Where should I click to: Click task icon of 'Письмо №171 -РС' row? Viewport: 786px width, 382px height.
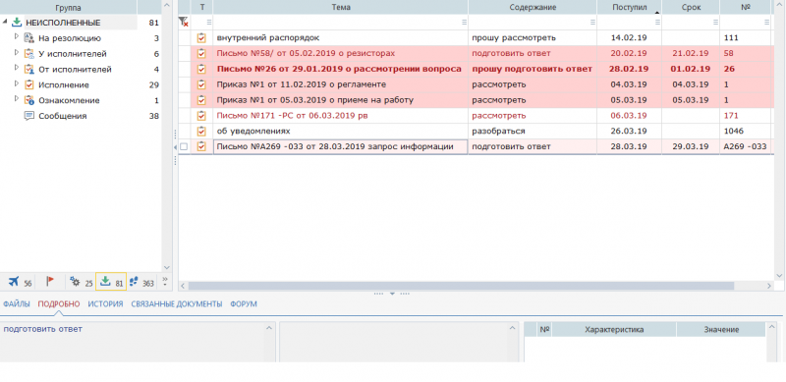pyautogui.click(x=201, y=115)
